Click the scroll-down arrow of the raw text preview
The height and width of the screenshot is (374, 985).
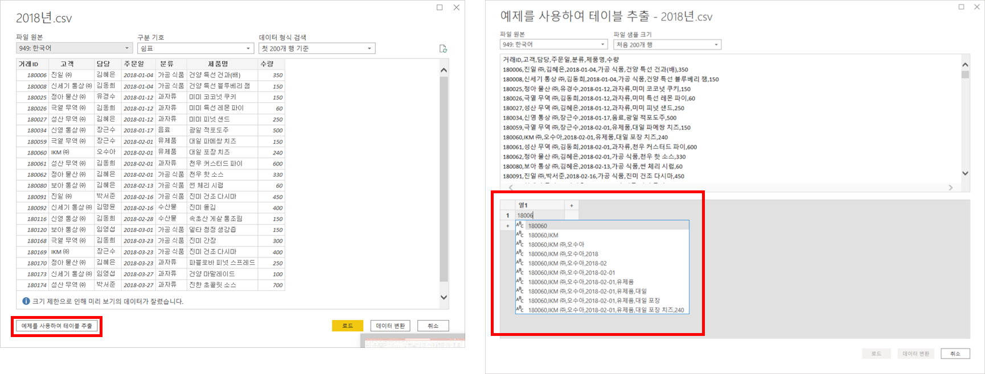pos(965,173)
